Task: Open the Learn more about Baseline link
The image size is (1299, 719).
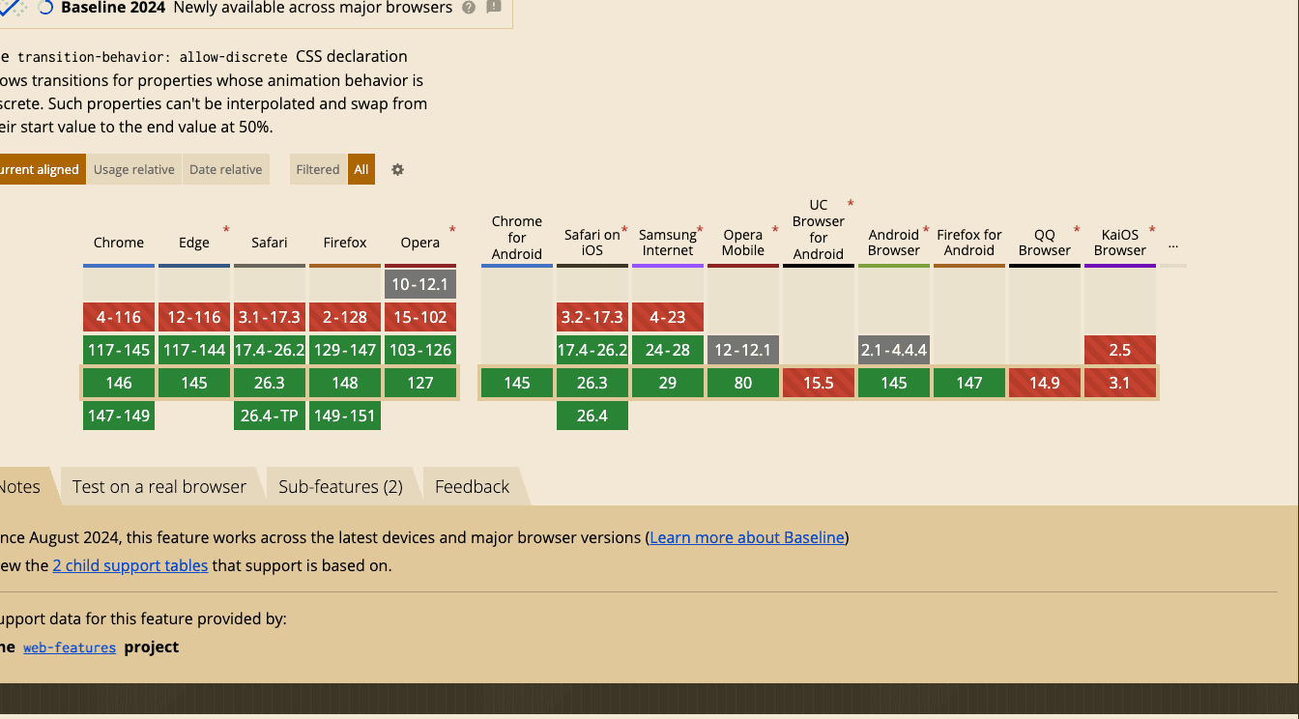Action: click(x=747, y=537)
